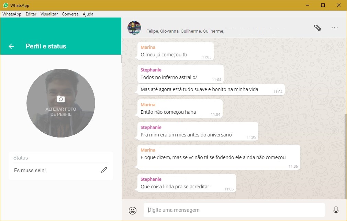Screen dimensions: 347x221
Task: Open the Conversa menu
Action: point(70,14)
